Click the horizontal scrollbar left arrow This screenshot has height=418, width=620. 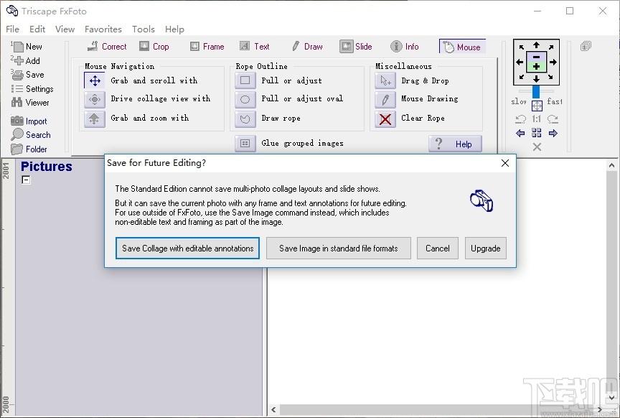coord(273,409)
